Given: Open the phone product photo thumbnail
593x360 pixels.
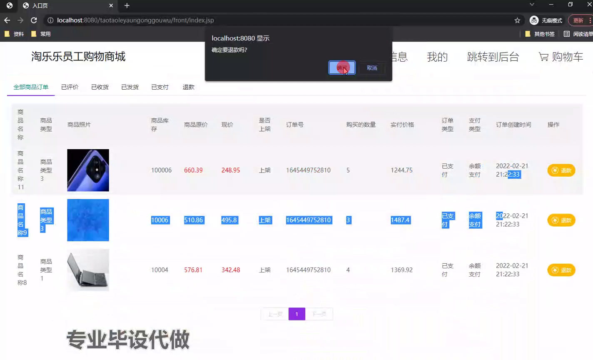Looking at the screenshot, I should coord(88,170).
